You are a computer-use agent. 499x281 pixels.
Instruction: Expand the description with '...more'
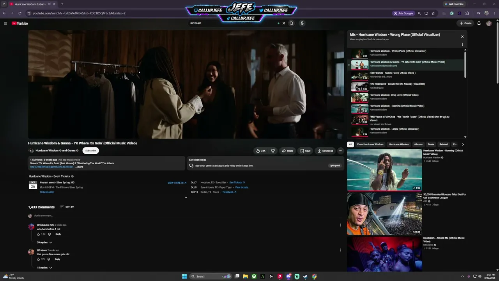(79, 167)
